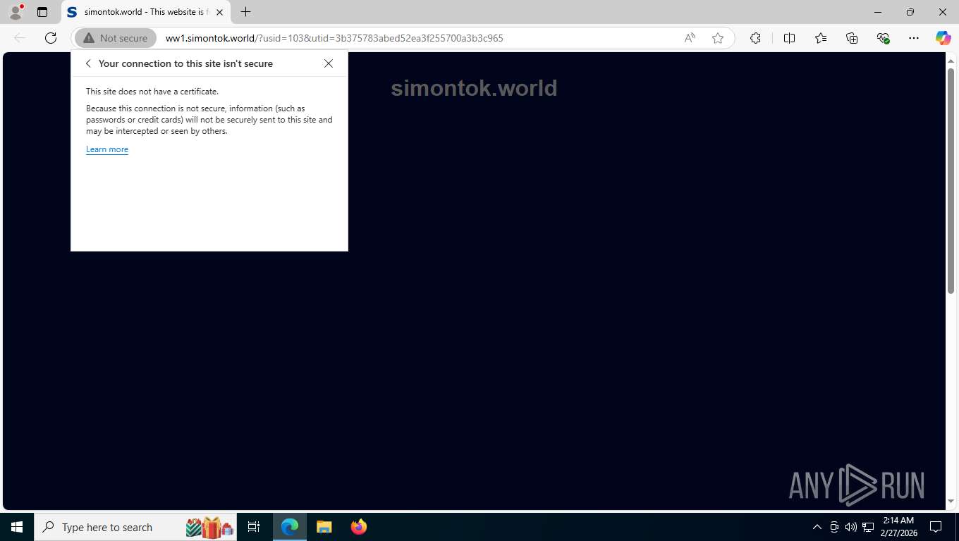Reload the page with refresh icon
Image resolution: width=959 pixels, height=541 pixels.
[x=51, y=38]
